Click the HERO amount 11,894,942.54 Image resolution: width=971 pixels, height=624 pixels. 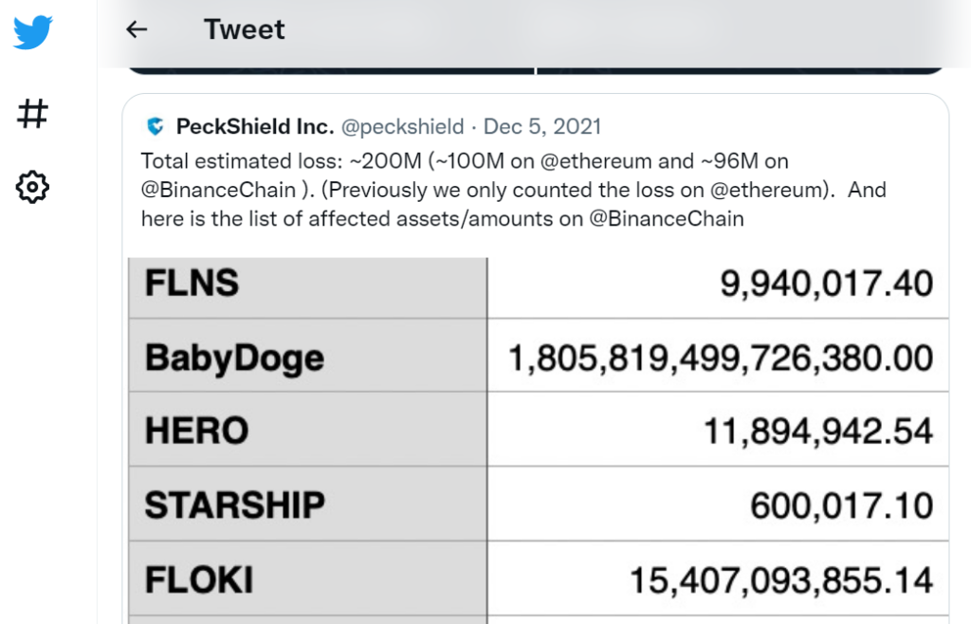coord(817,431)
